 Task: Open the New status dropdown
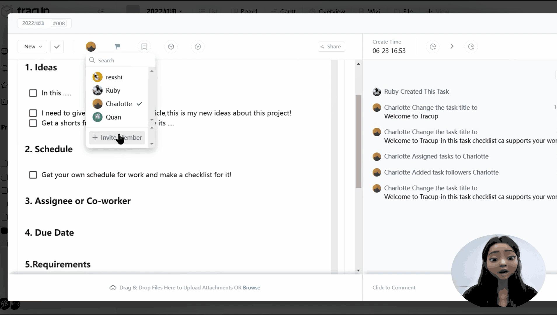(x=32, y=47)
